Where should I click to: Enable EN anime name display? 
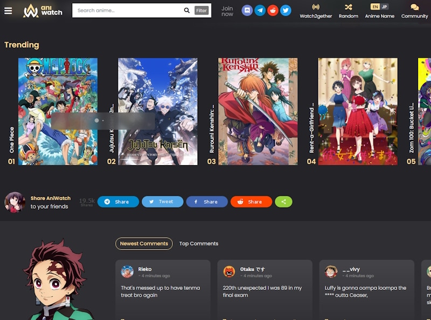tap(375, 7)
